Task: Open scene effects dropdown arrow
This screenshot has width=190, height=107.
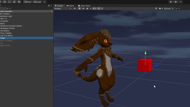Action: 91,8
